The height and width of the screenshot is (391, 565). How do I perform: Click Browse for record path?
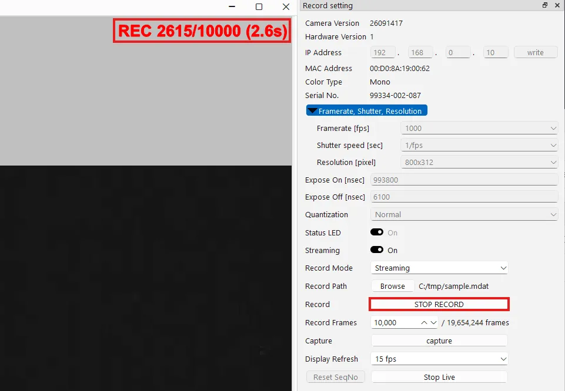point(392,286)
